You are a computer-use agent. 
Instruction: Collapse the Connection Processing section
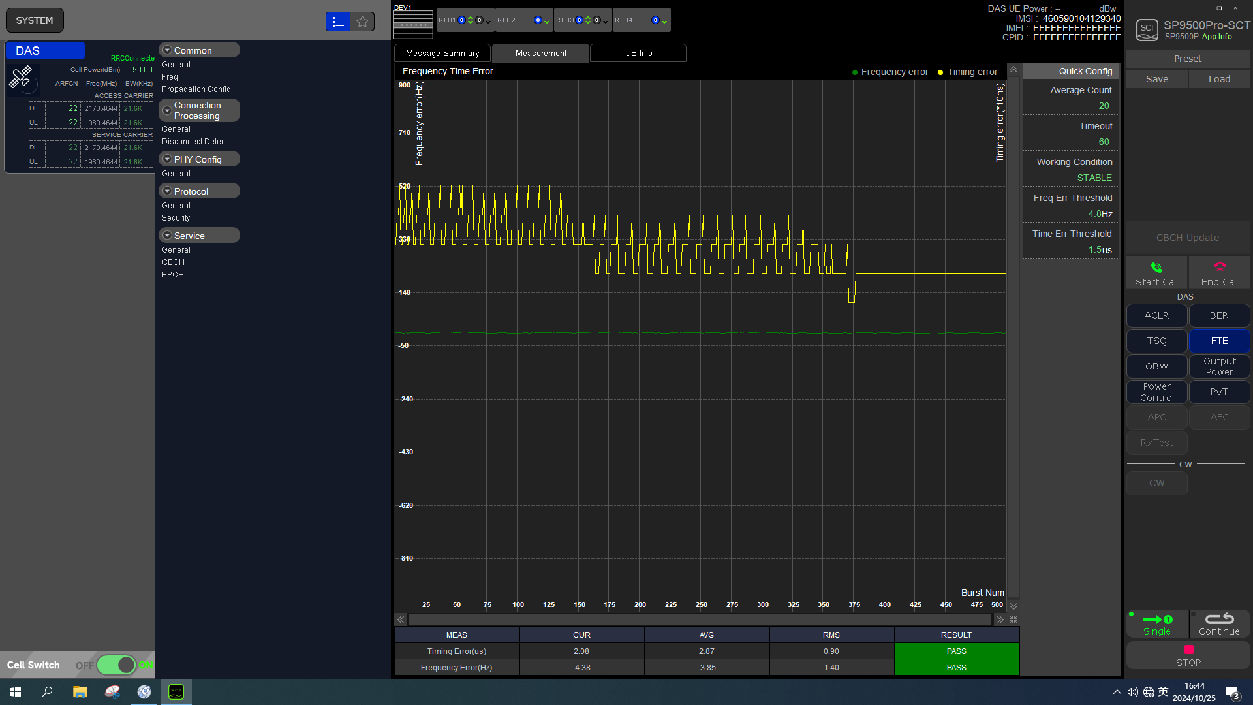(x=167, y=110)
